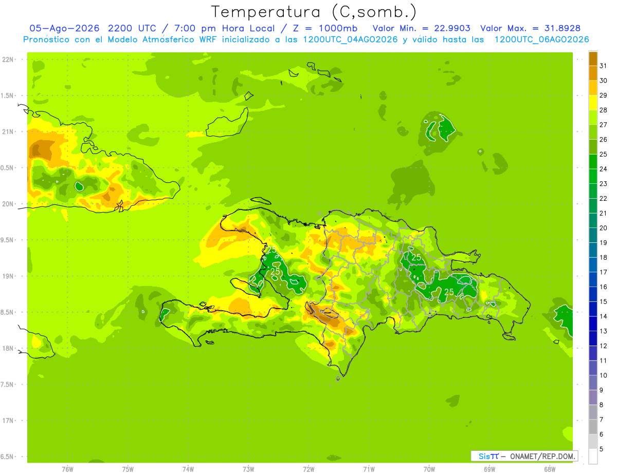The image size is (617, 476).
Task: Click the blue swatch between legend labels 15 and 16
Action: 593,294
